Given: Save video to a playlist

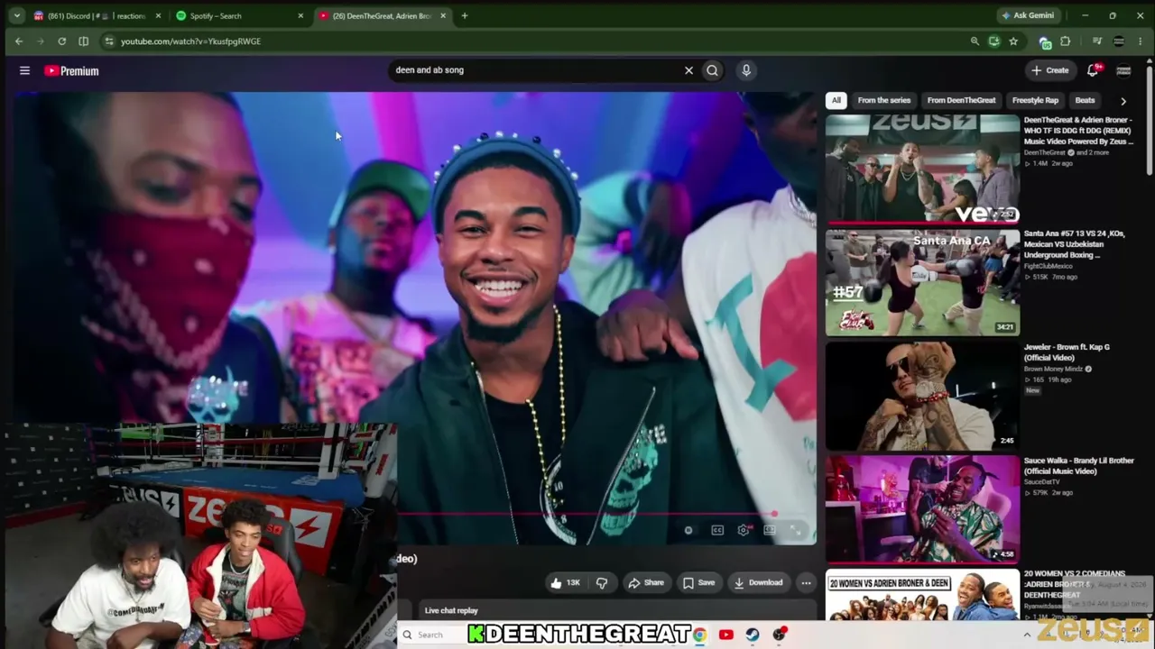Looking at the screenshot, I should (x=699, y=582).
